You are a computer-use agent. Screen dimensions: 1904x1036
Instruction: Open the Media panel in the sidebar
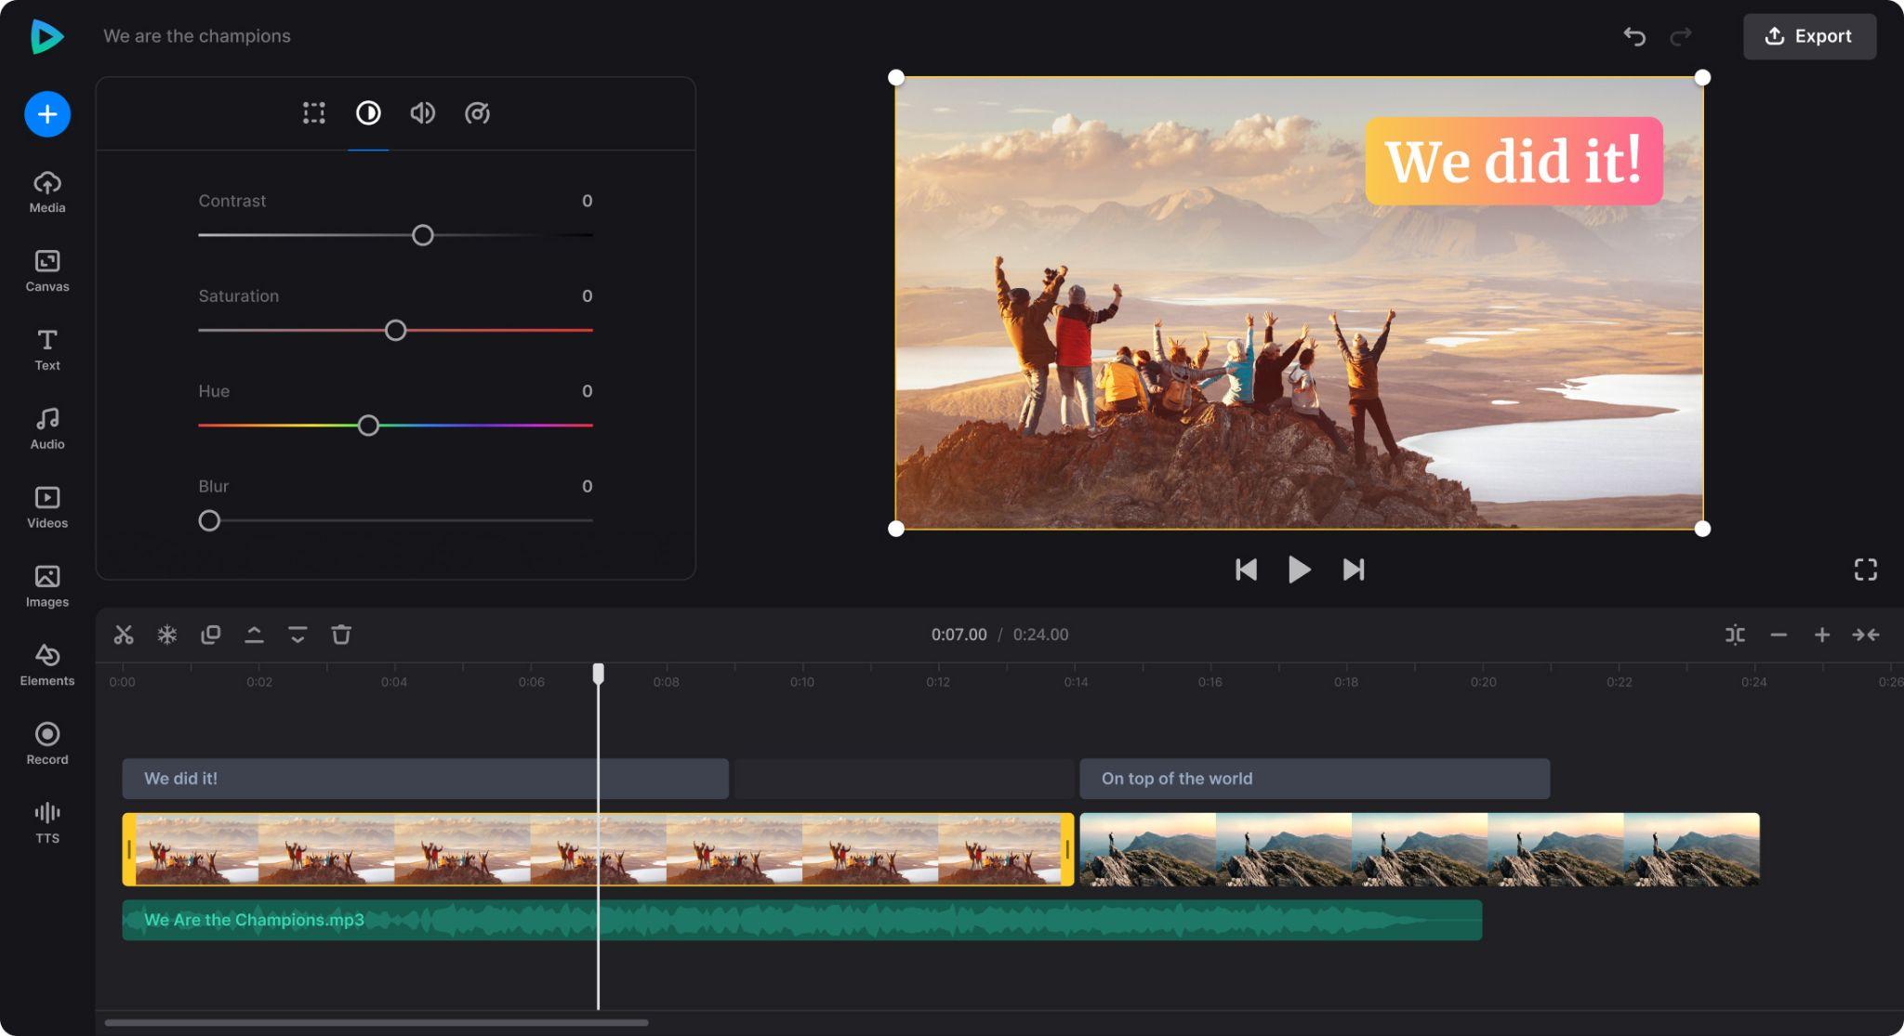pos(46,190)
